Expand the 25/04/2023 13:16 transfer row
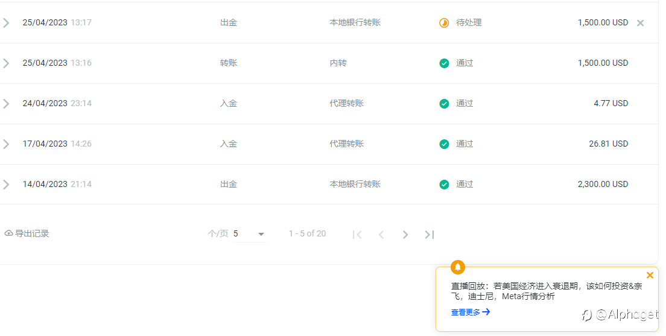The image size is (666, 336). [x=6, y=63]
